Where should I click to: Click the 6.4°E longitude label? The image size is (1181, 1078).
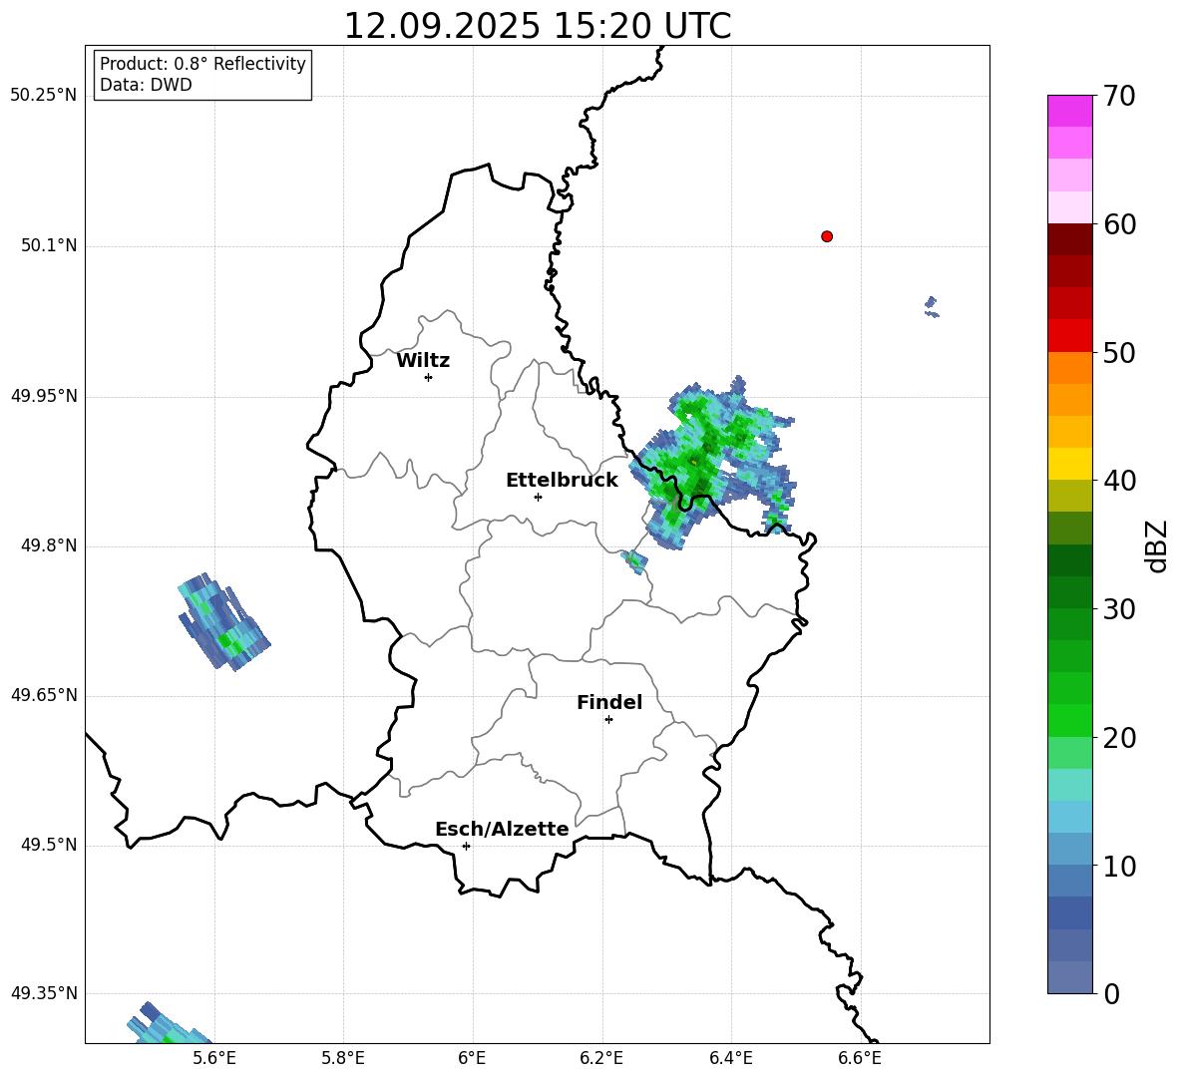point(730,1058)
